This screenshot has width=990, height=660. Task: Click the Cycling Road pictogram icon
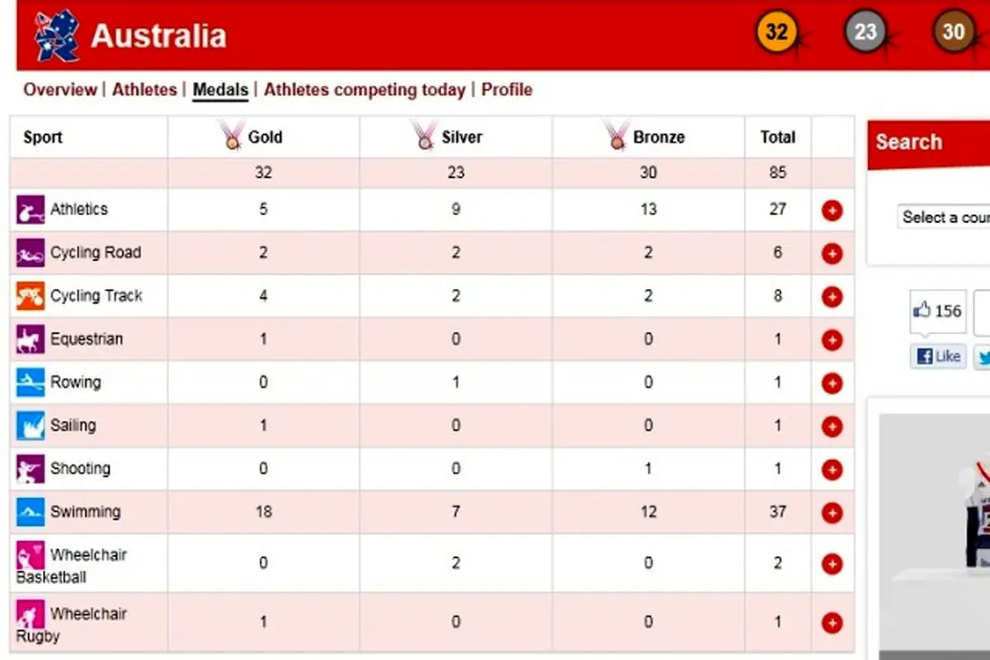(31, 253)
